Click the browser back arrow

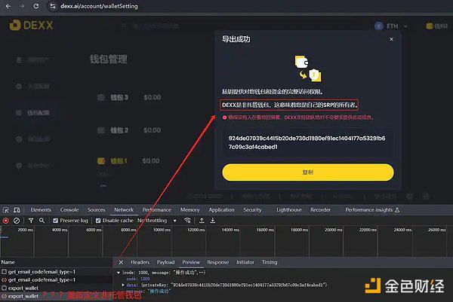[8, 6]
